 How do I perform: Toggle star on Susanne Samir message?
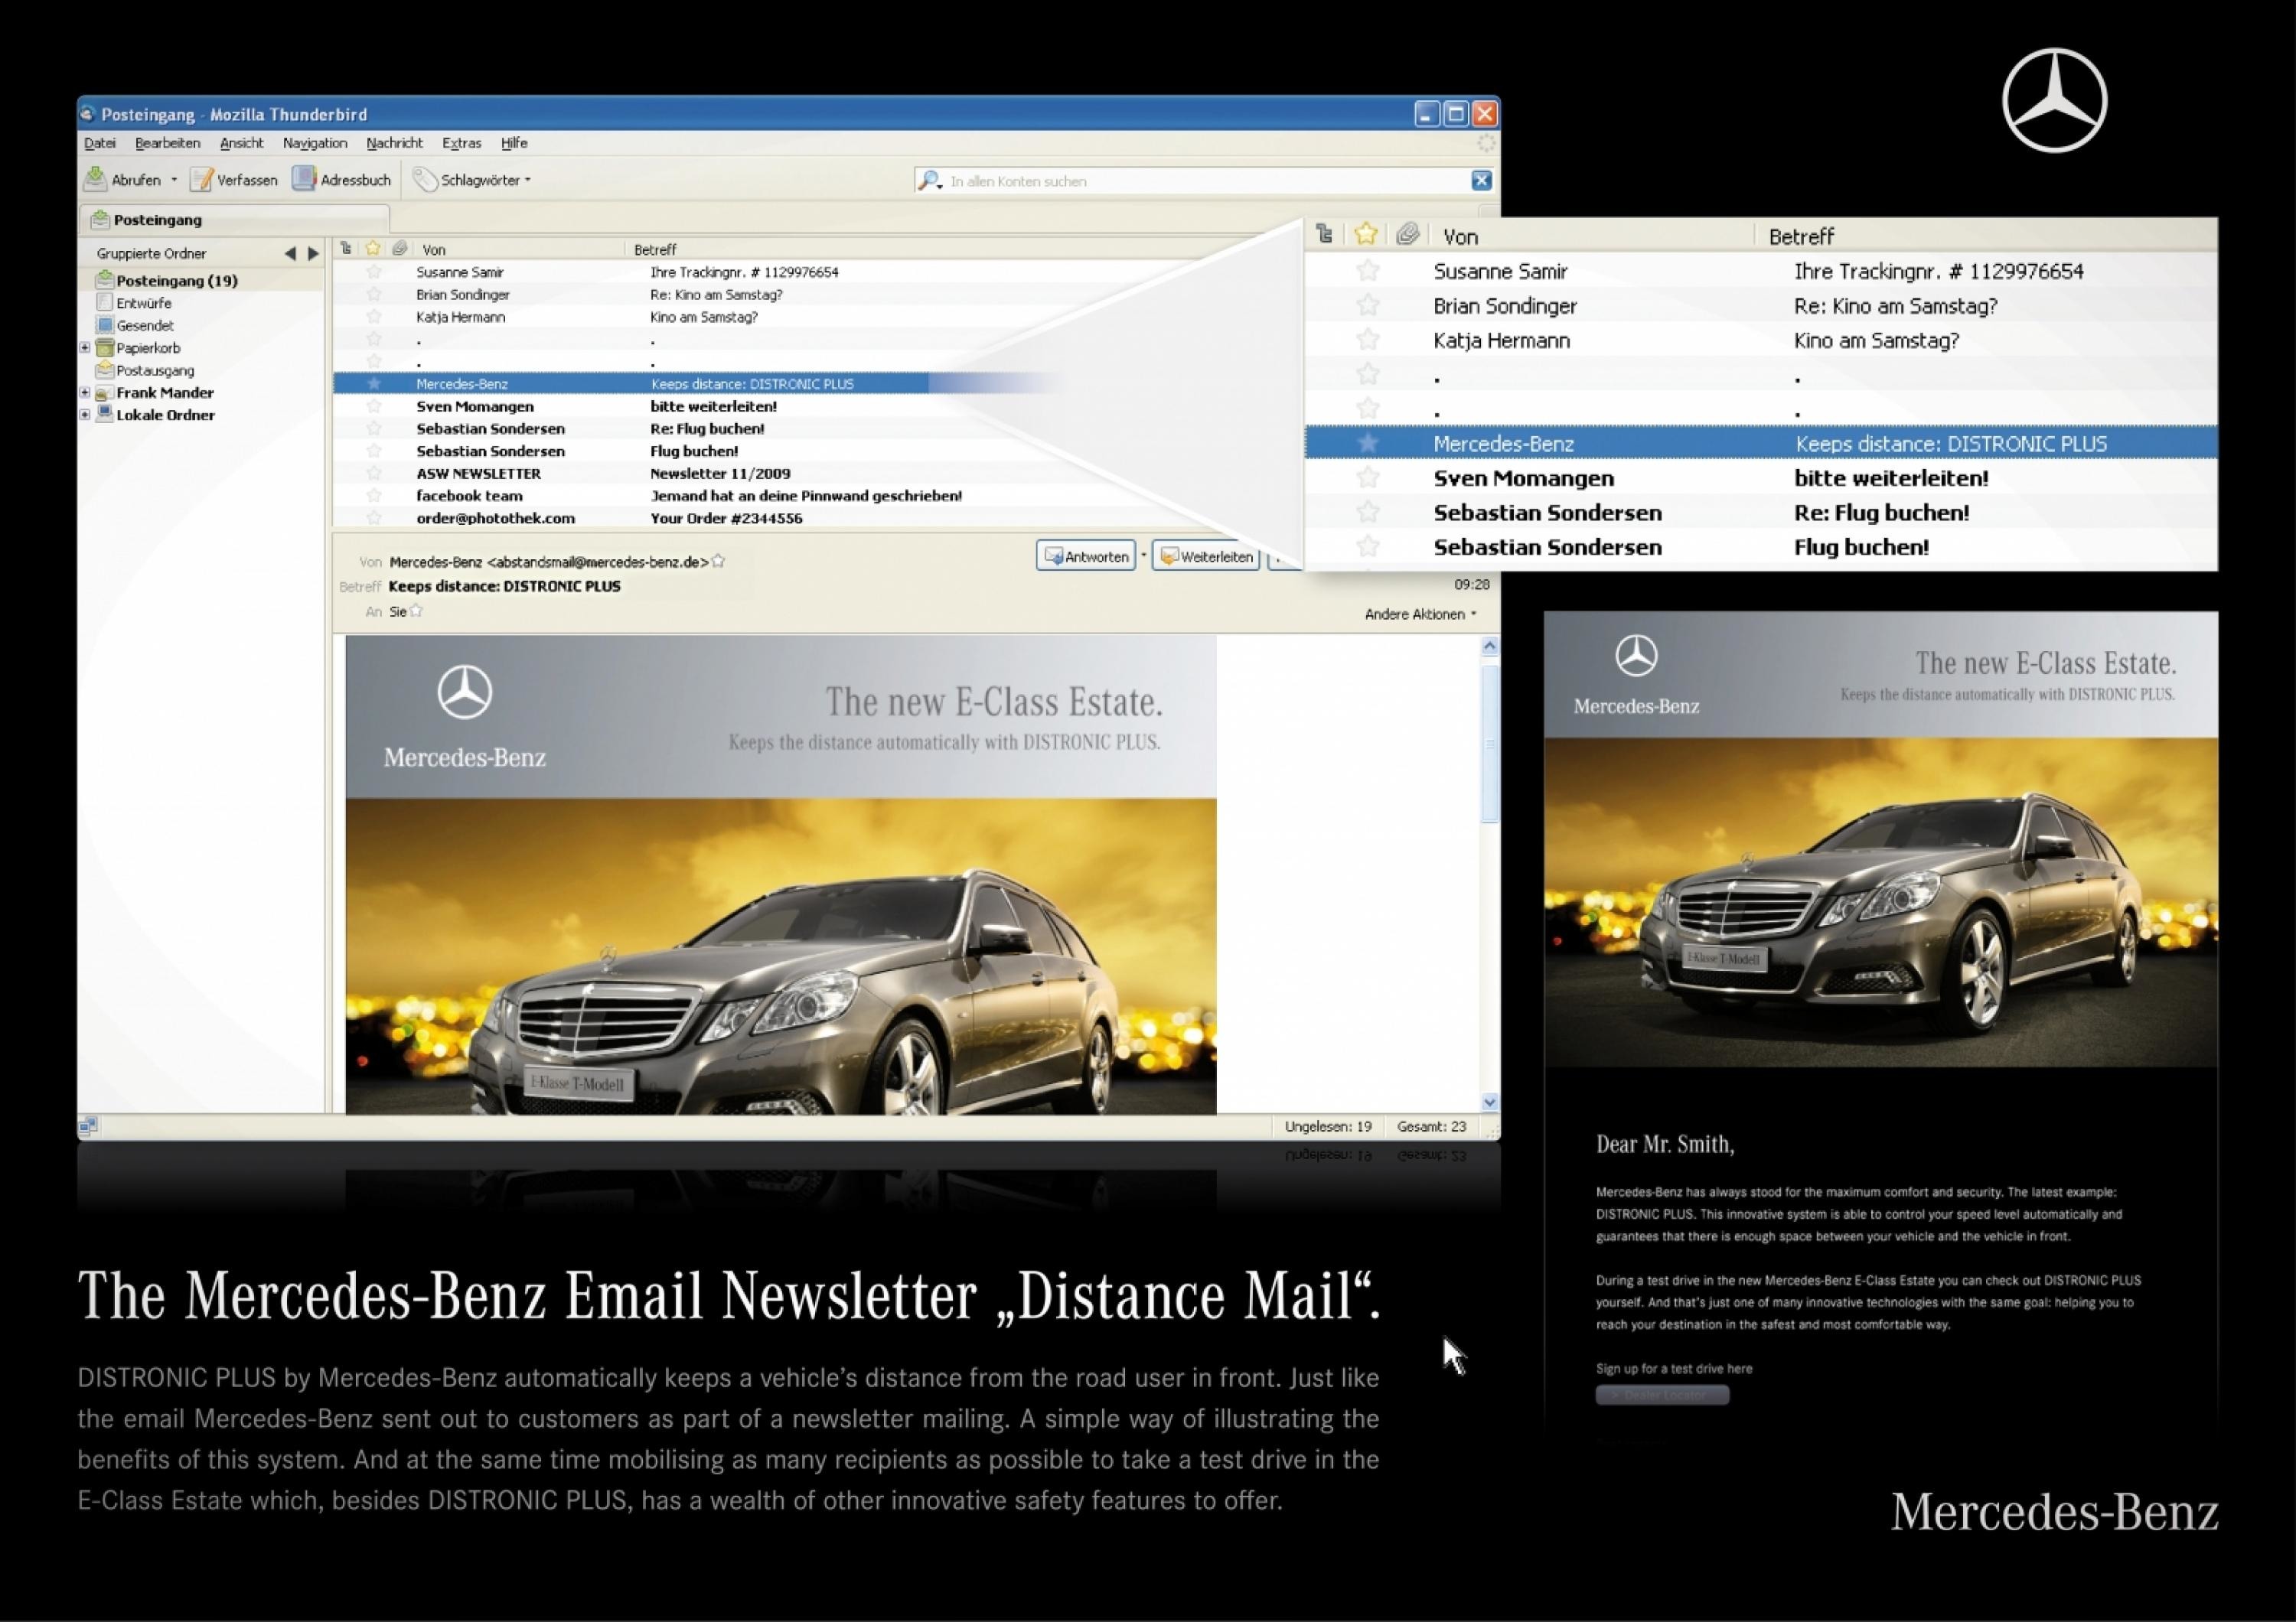374,272
